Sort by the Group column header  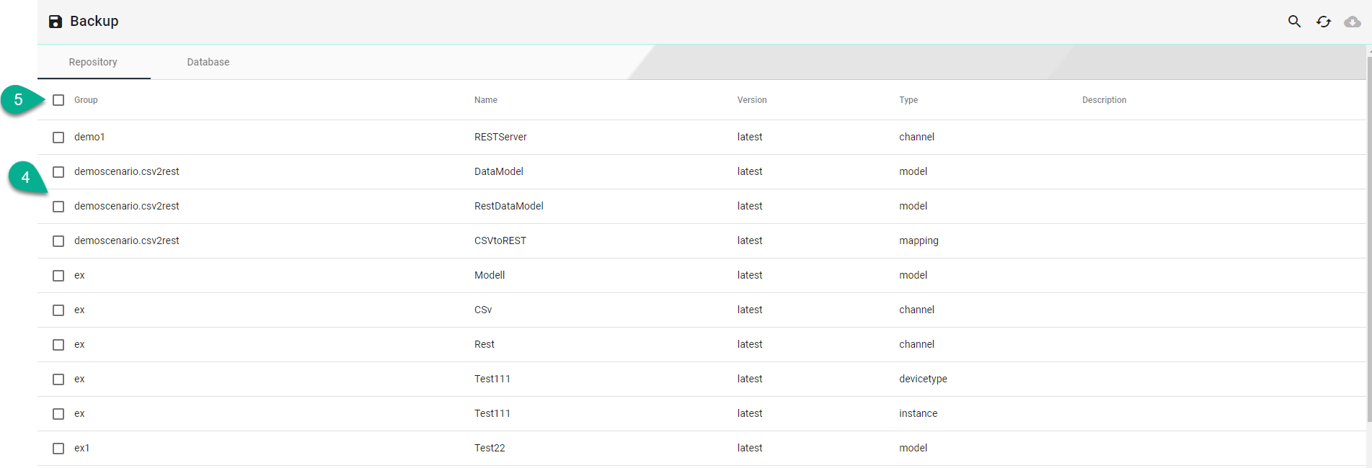click(86, 100)
